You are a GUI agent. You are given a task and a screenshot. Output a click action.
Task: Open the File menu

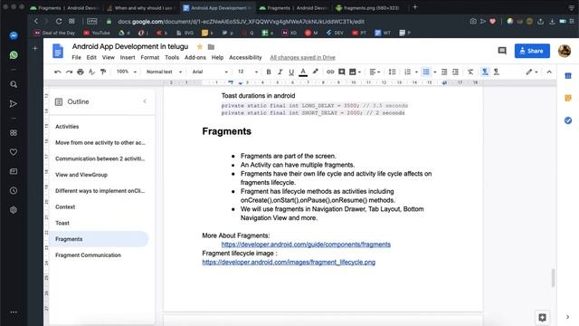pyautogui.click(x=76, y=57)
